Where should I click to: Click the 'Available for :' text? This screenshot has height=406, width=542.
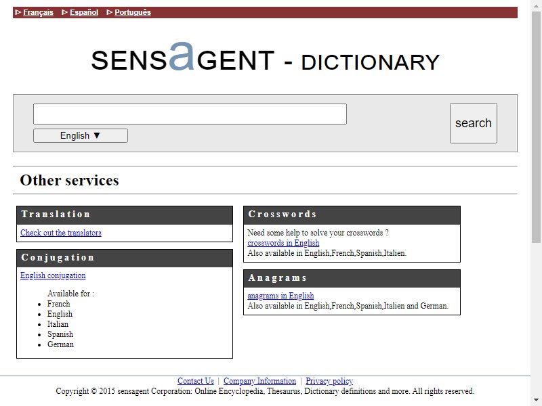click(70, 294)
